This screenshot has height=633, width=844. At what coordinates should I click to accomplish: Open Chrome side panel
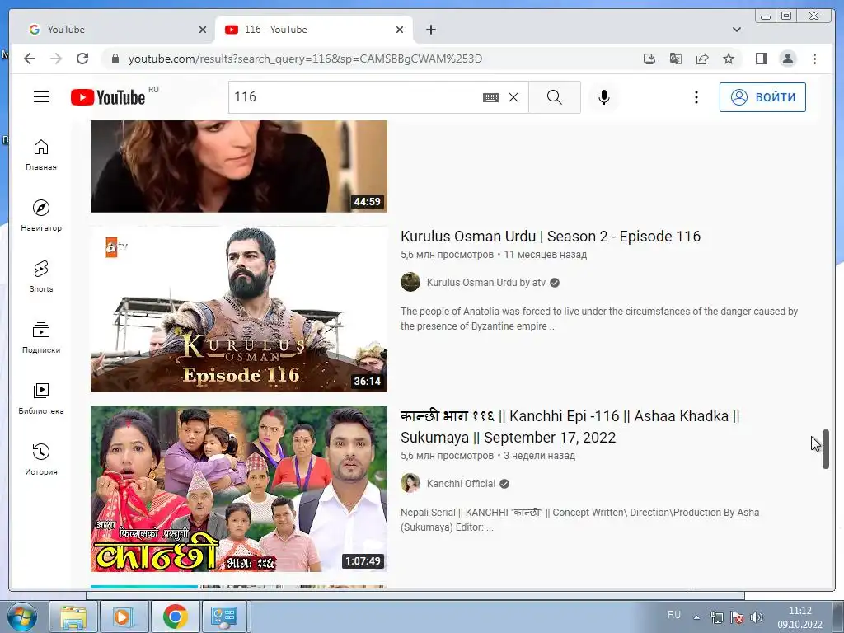761,59
